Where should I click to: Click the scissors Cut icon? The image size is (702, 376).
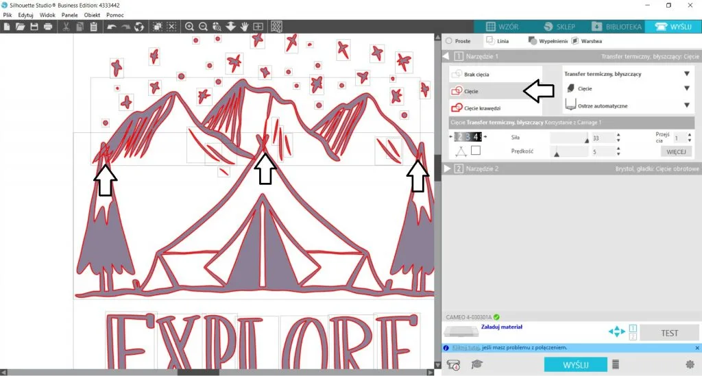click(x=66, y=27)
